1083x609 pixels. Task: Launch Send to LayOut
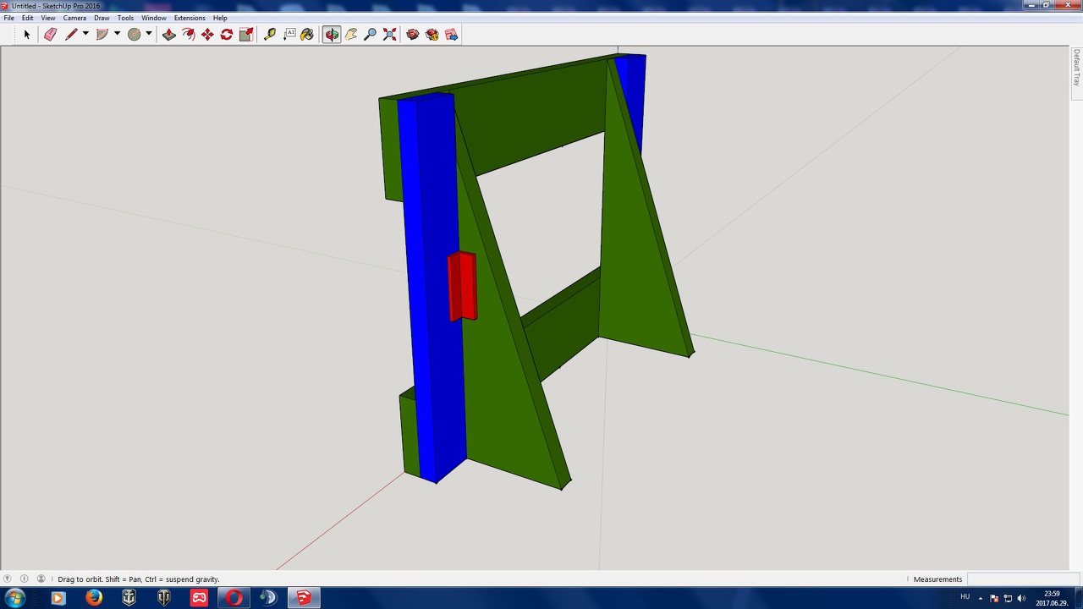(451, 35)
